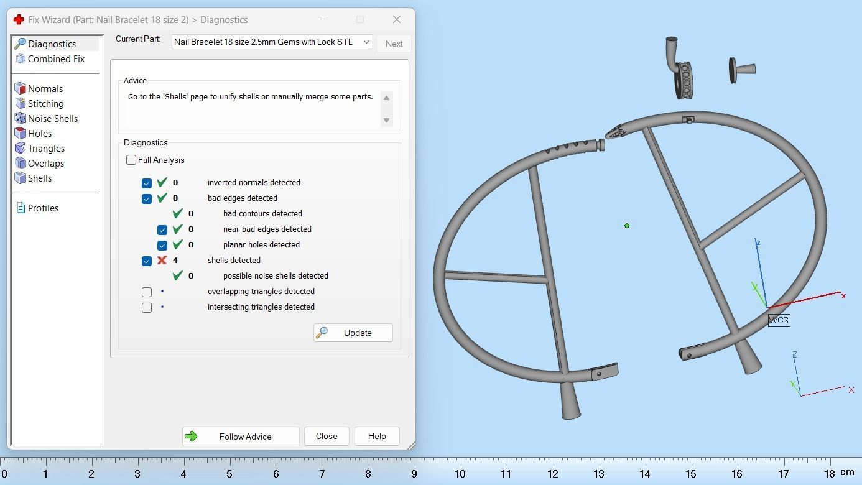This screenshot has height=485, width=862.
Task: Click the Noise Shells icon
Action: 20,118
